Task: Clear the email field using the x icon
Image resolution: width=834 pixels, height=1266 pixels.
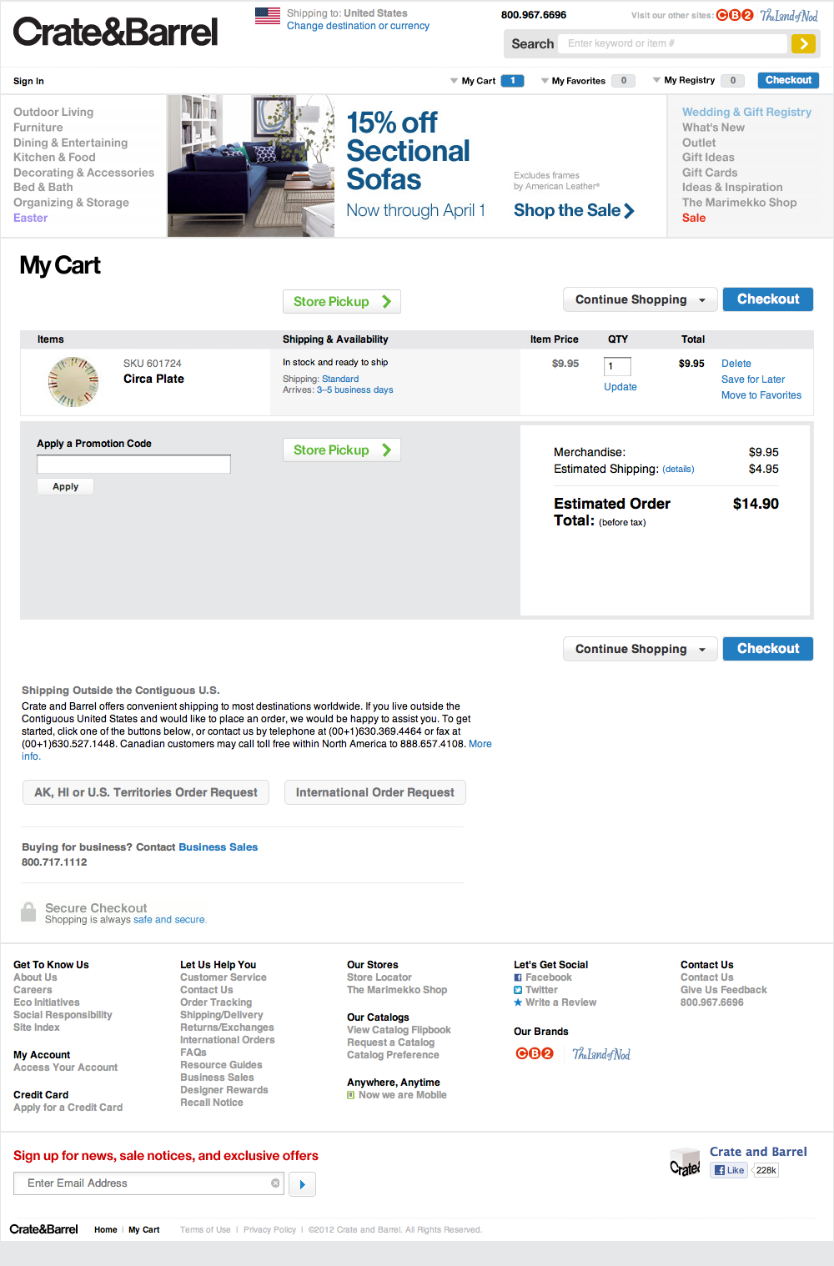Action: (x=275, y=1183)
